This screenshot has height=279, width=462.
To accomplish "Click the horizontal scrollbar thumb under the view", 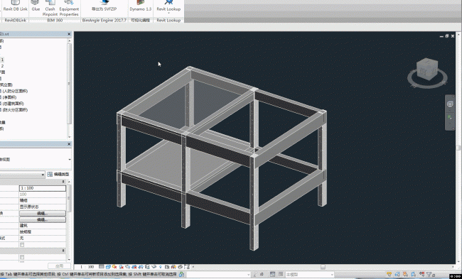I will coord(323,267).
